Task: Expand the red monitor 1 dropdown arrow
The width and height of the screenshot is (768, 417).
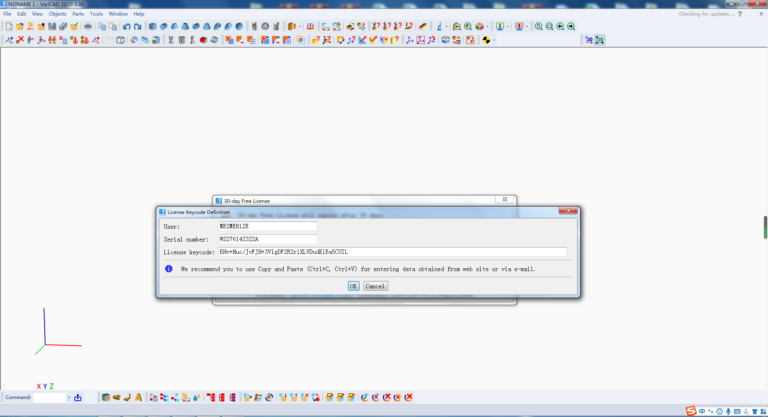Action: 527,27
